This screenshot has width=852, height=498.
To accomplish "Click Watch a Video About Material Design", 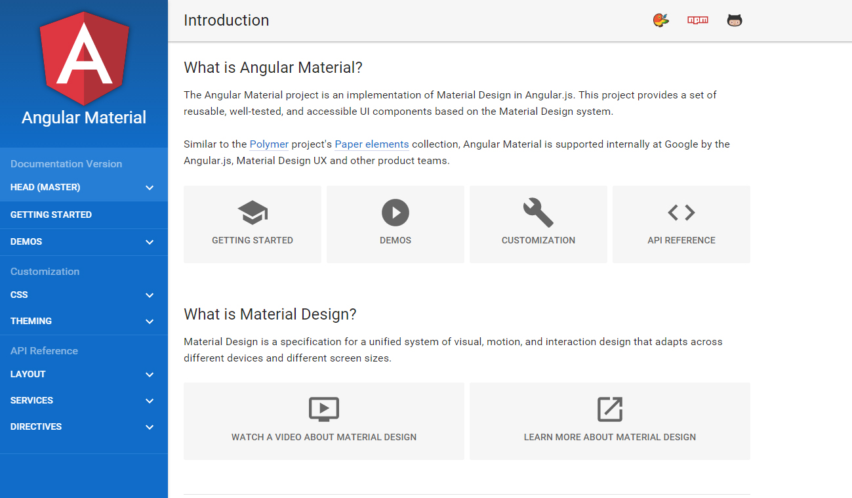I will pos(324,437).
